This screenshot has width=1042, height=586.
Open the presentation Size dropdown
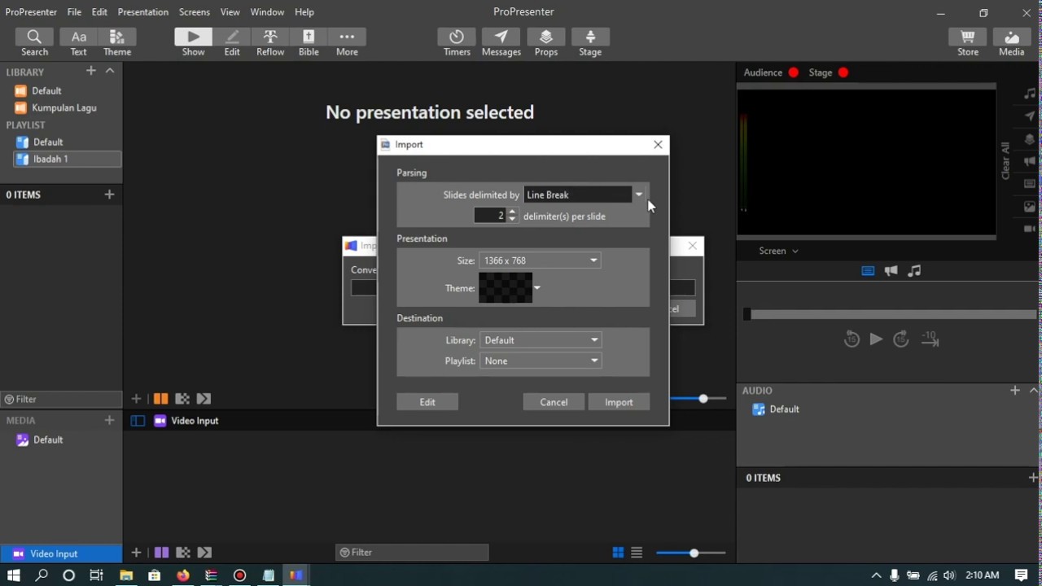541,260
